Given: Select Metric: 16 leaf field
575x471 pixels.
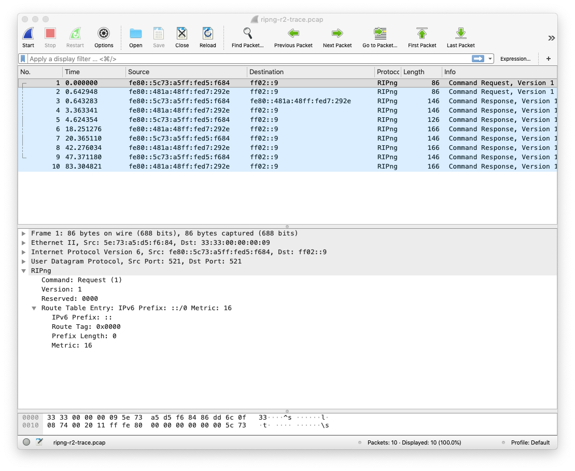Looking at the screenshot, I should coord(72,345).
